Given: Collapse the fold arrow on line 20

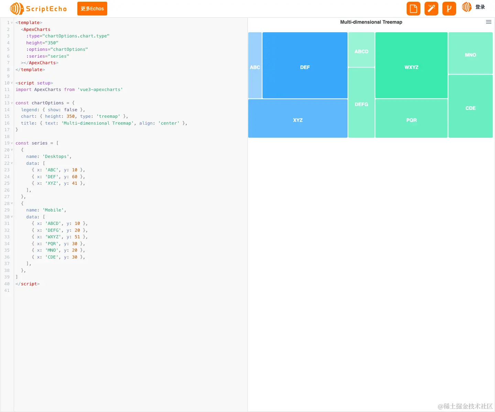Looking at the screenshot, I should tap(12, 150).
